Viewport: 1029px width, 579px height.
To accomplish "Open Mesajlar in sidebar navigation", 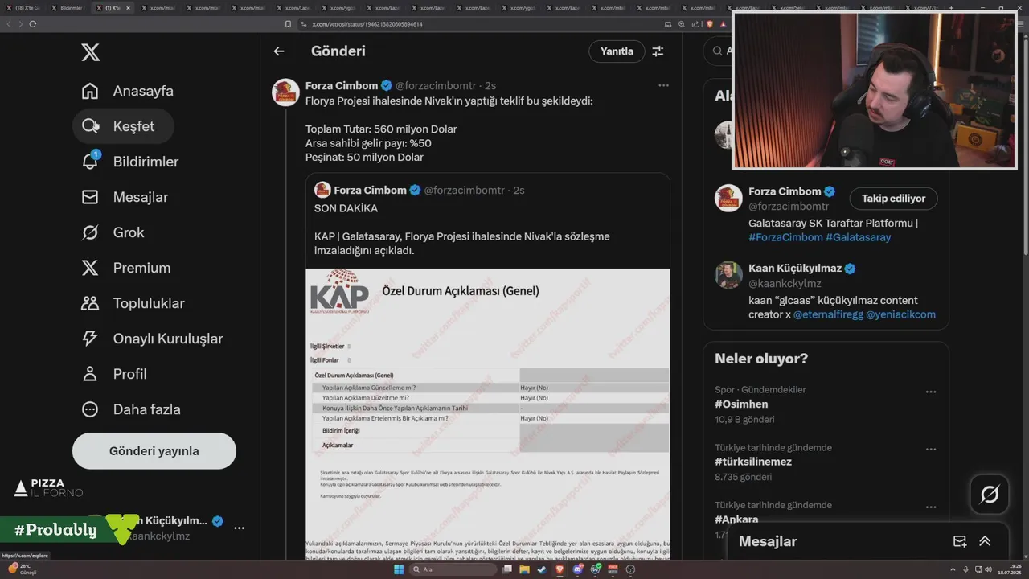I will [125, 197].
